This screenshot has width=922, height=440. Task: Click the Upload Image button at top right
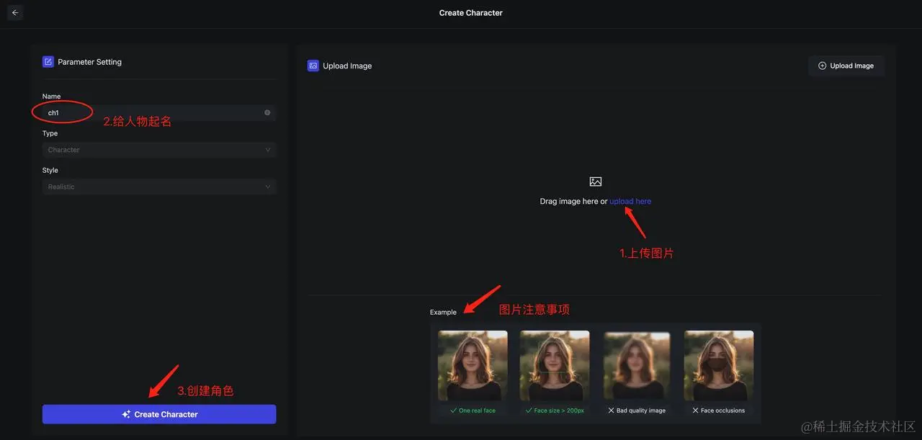point(846,66)
